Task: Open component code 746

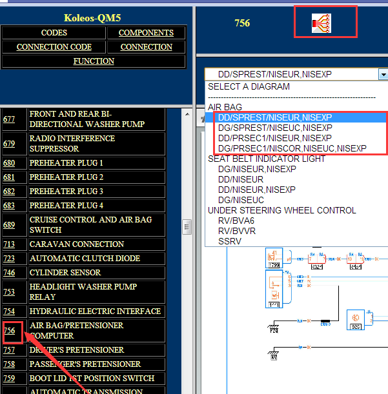Action: 9,273
